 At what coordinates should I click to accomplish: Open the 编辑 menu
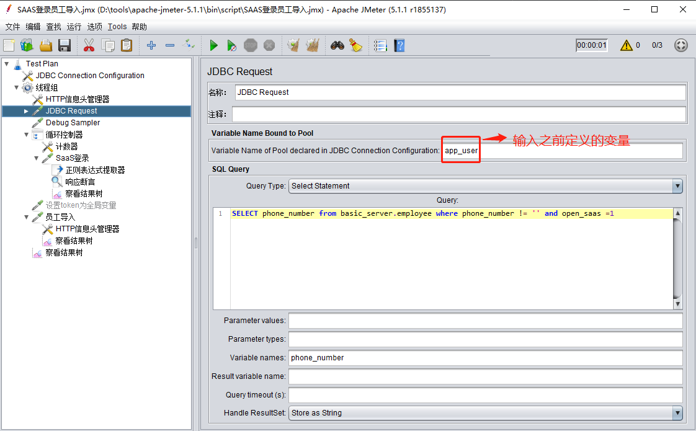pos(33,27)
